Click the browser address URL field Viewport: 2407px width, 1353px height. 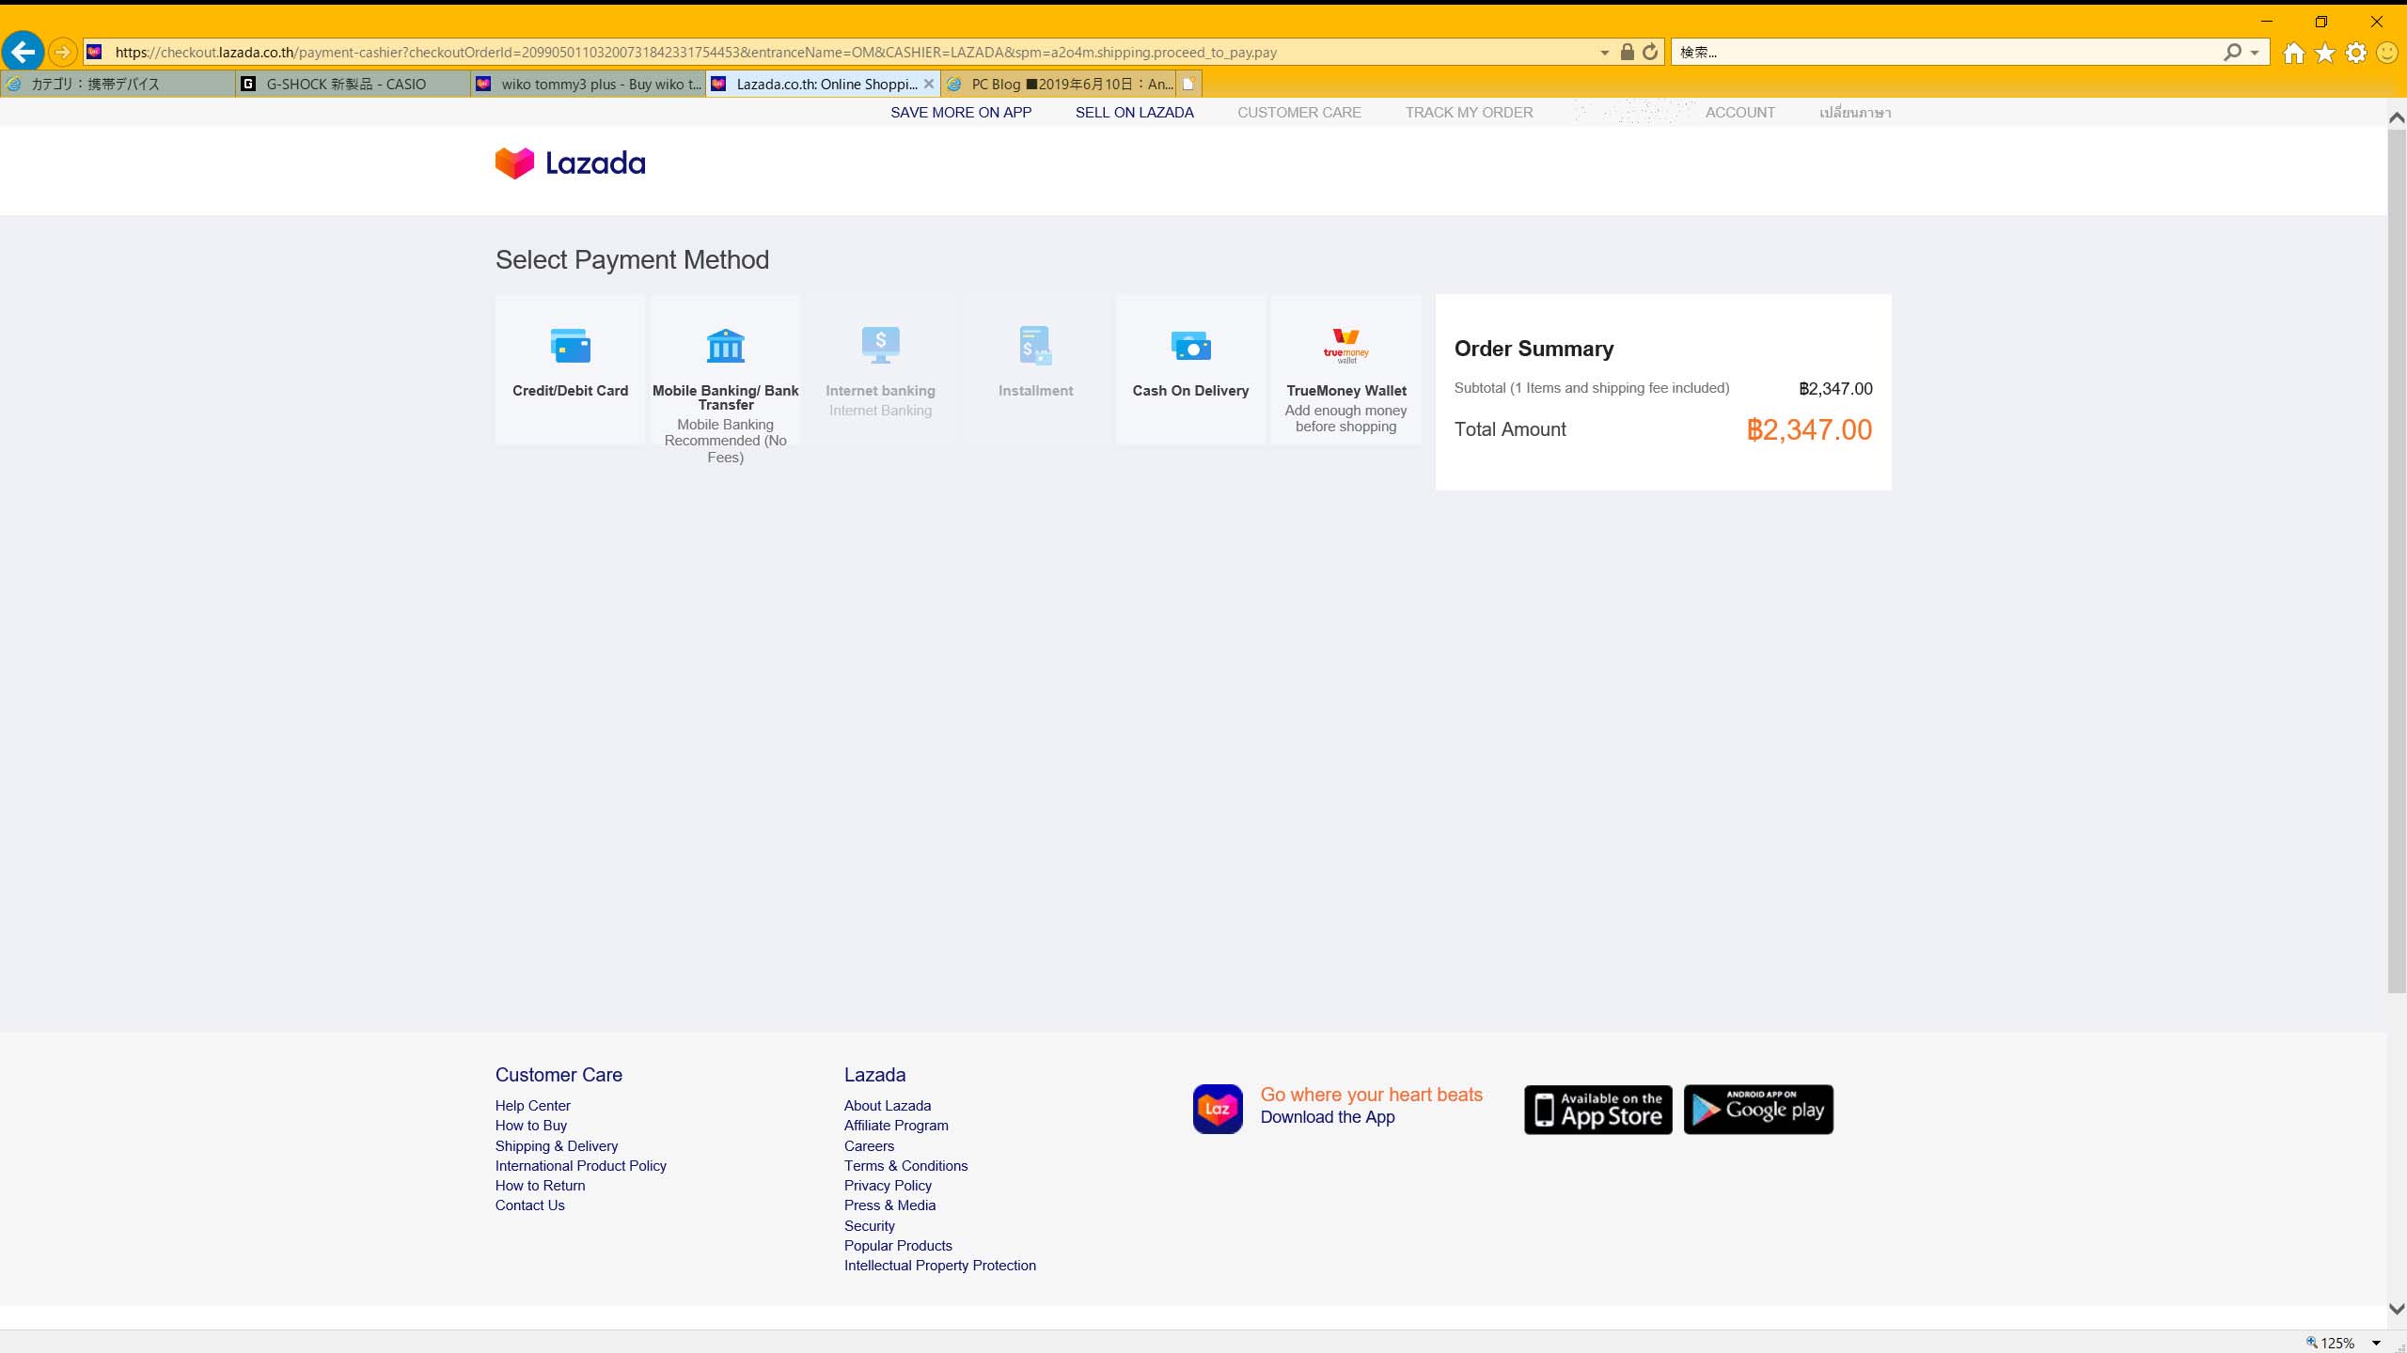point(846,53)
